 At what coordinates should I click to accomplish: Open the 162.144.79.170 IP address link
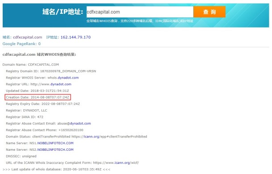pyautogui.click(x=76, y=37)
